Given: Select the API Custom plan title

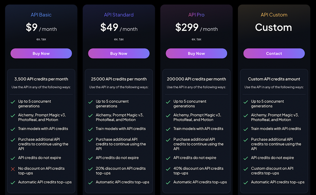Looking at the screenshot, I should point(274,15).
